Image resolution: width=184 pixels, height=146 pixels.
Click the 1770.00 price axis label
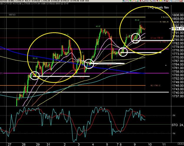pyautogui.click(x=178, y=57)
